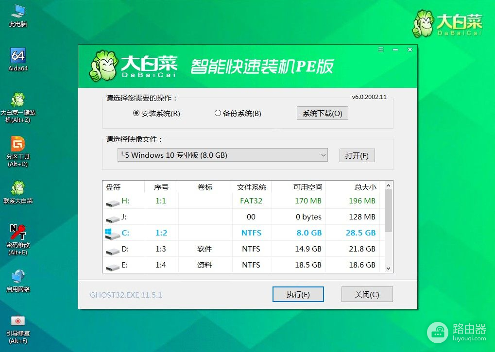Select the 安装系统(R) radio button
495x352 pixels.
pos(136,113)
